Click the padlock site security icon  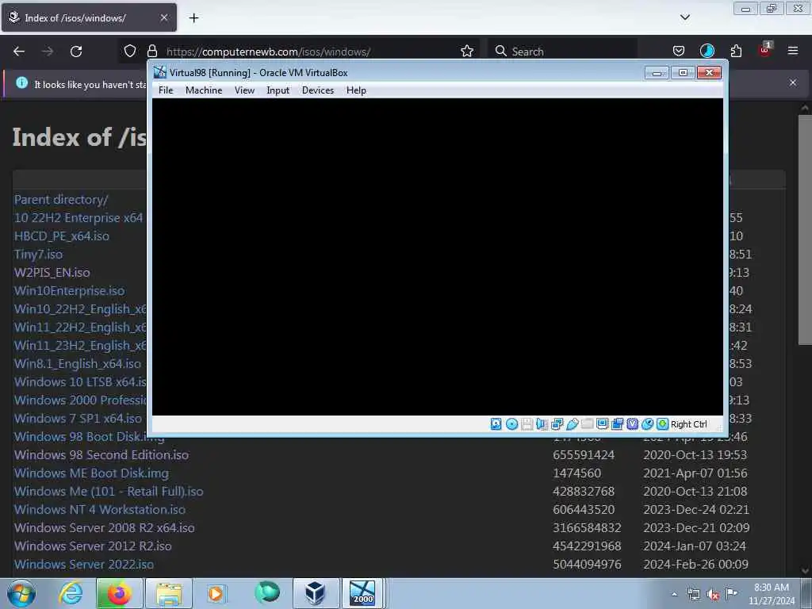pyautogui.click(x=152, y=52)
